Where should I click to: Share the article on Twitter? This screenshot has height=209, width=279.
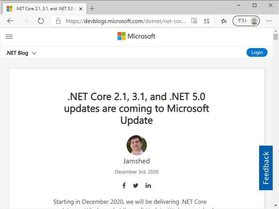136,185
